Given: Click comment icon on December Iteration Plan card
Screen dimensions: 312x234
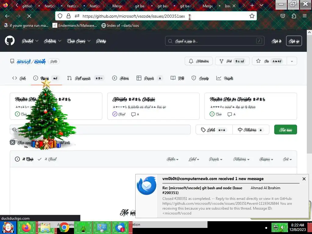Looking at the screenshot, I should point(230,114).
